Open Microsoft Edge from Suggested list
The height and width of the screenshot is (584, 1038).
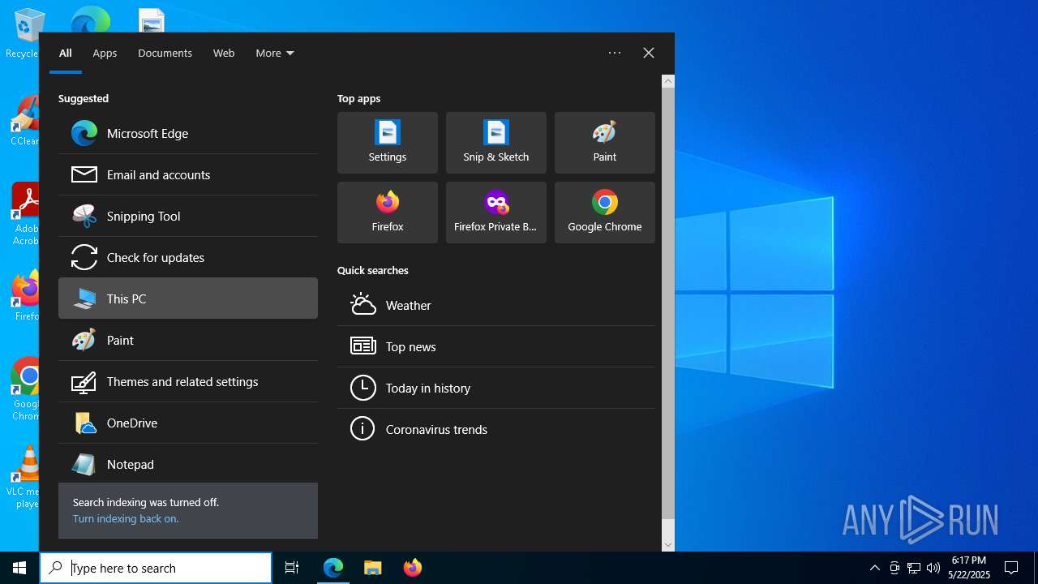pos(188,133)
